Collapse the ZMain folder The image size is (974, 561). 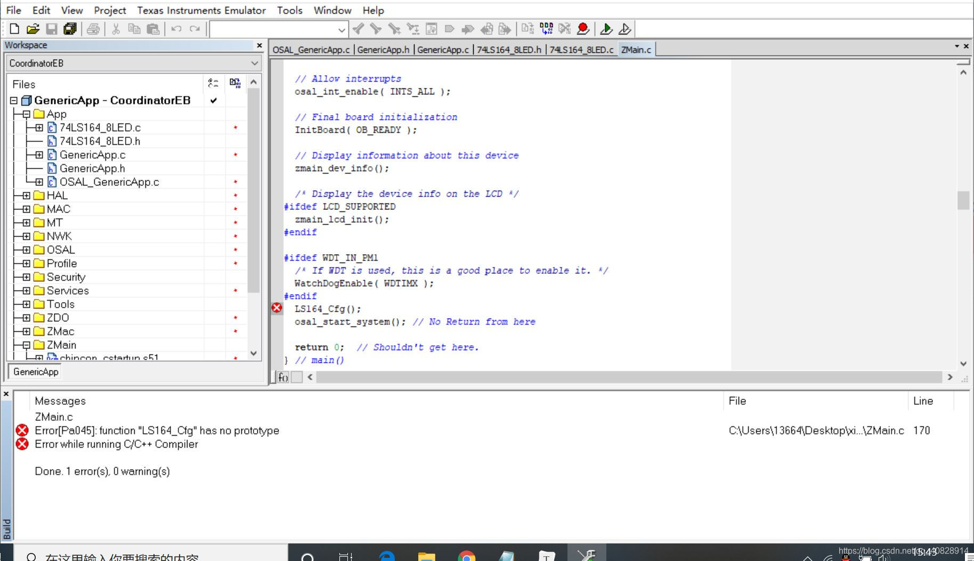coord(26,345)
